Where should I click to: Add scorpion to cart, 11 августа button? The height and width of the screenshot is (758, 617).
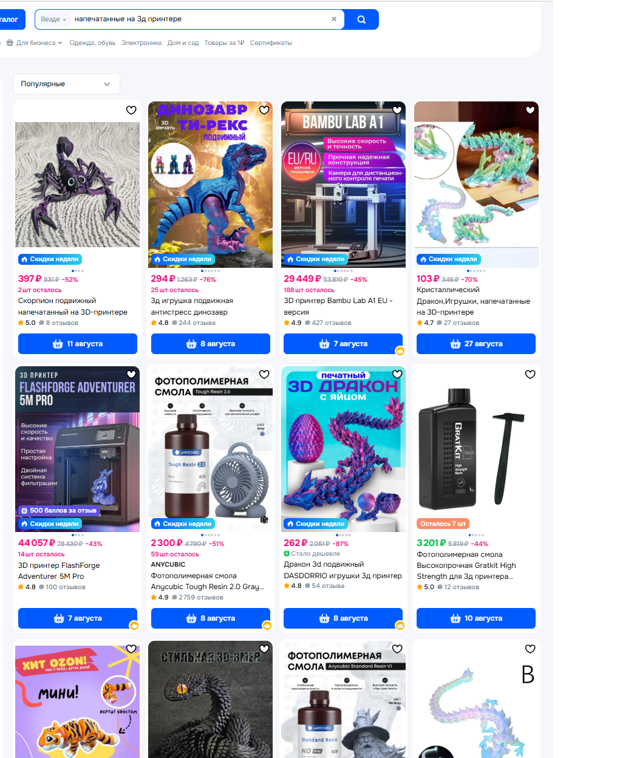[78, 344]
